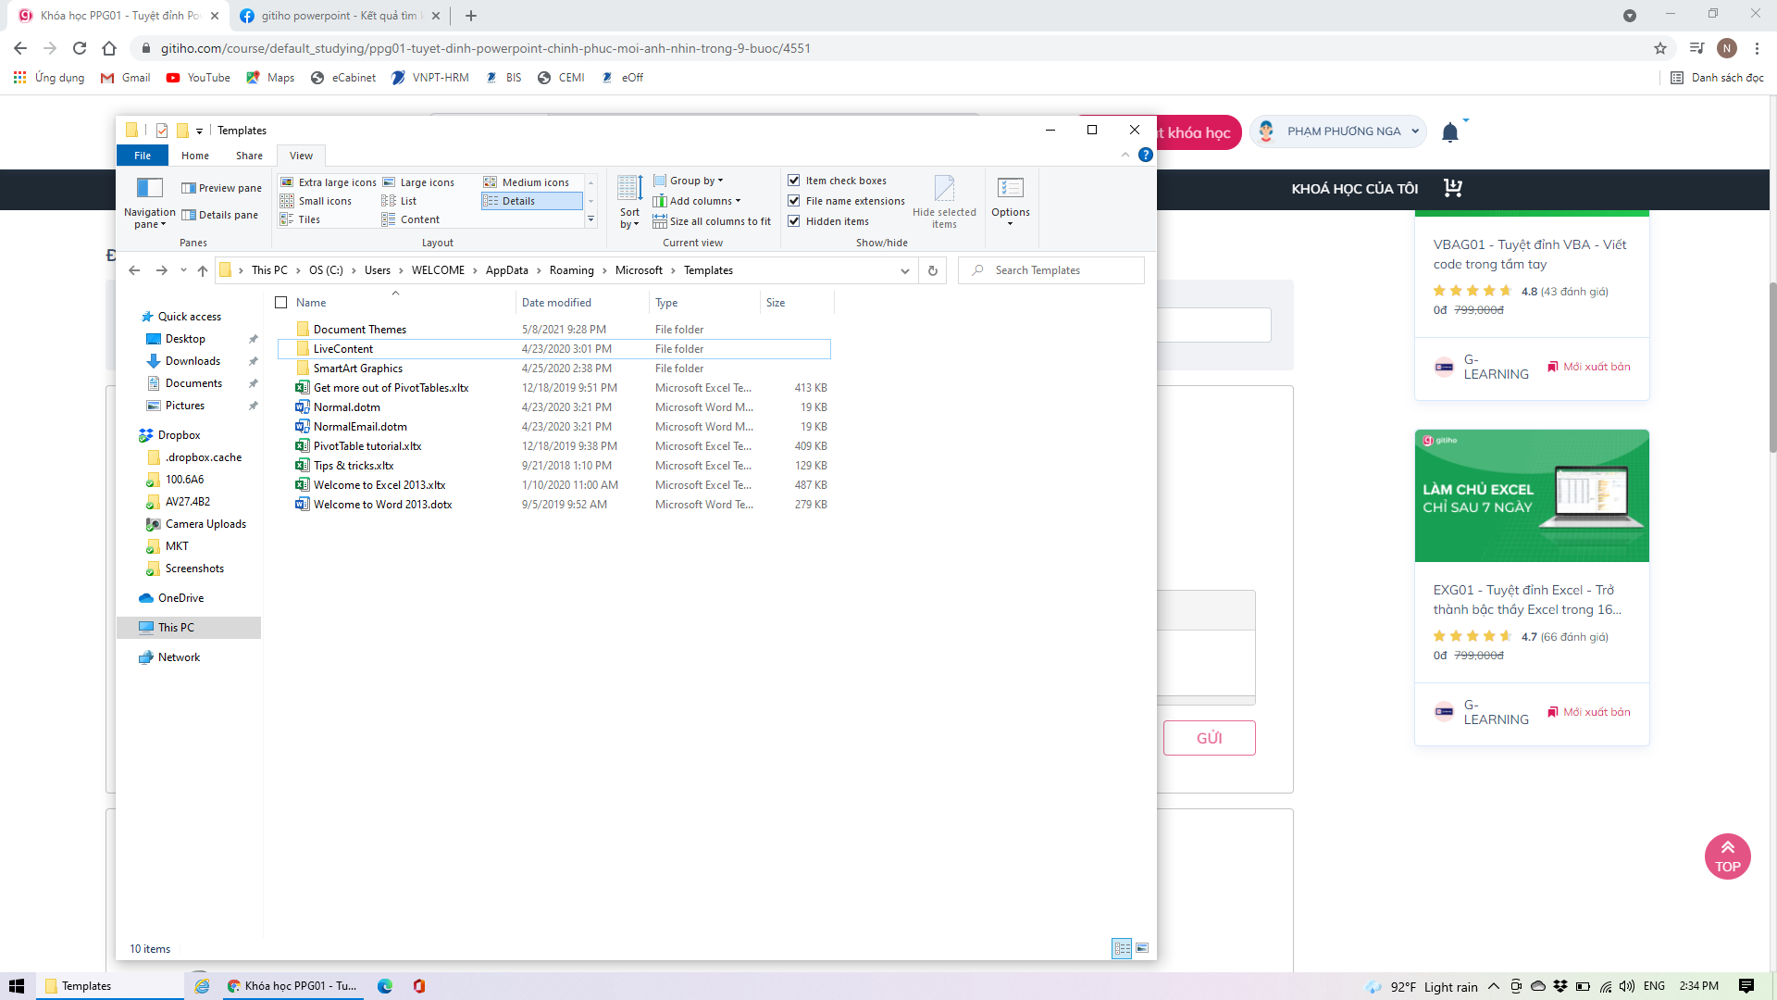
Task: Select This PC in navigation pane
Action: pos(189,628)
